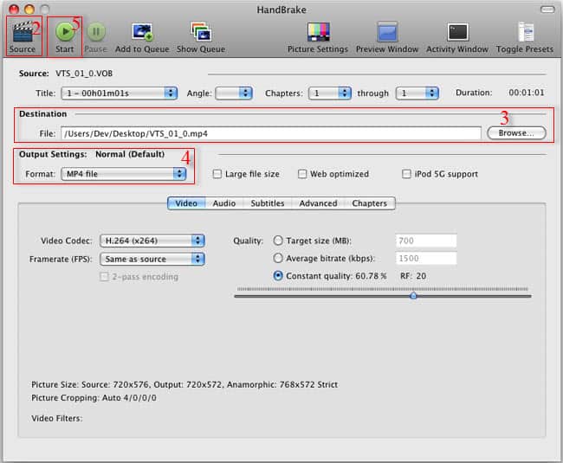Open Framerate Same as source dropdown

(x=152, y=259)
